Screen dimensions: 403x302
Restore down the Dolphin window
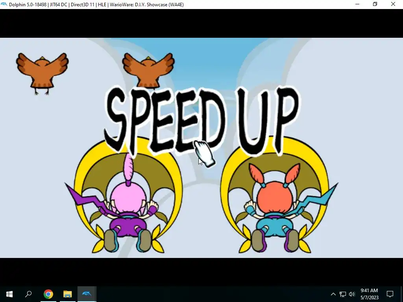[x=375, y=4]
